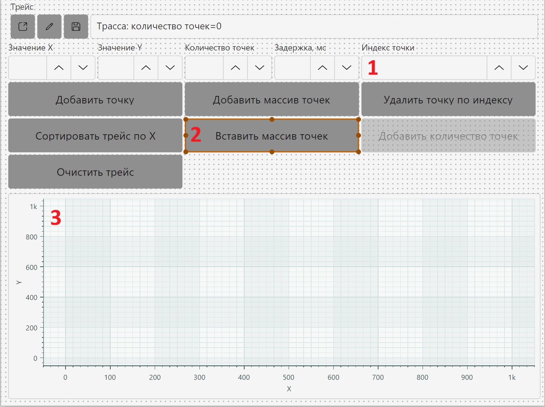Click the Удалить точку по индексу button
Screen dimensions: 545x407
[x=448, y=100]
